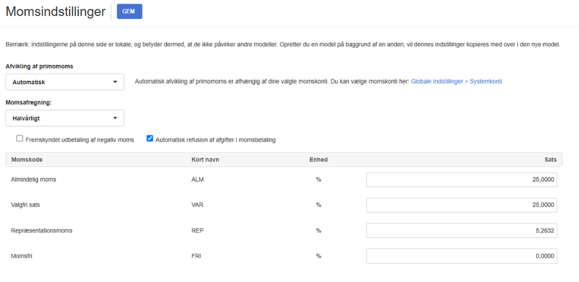579x282 pixels.
Task: Open the Afvikling af primomoms dropdown
Action: [65, 82]
